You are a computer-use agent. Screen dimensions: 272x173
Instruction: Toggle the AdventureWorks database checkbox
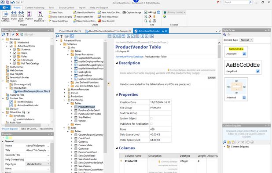tap(11, 46)
